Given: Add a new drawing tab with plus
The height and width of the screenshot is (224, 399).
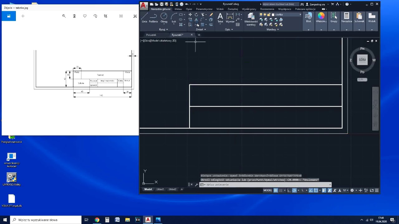Looking at the screenshot, I should pos(199,35).
